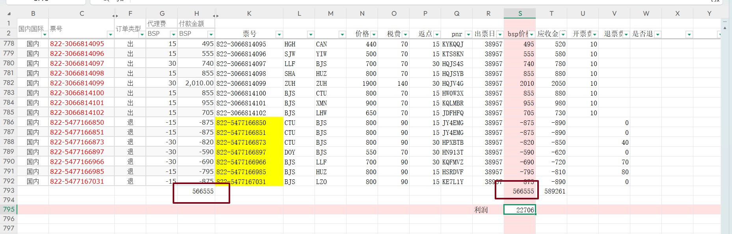Screen dimensions: 732x234
Task: Expand the 代理费 BSP filter in column G
Action: 173,35
